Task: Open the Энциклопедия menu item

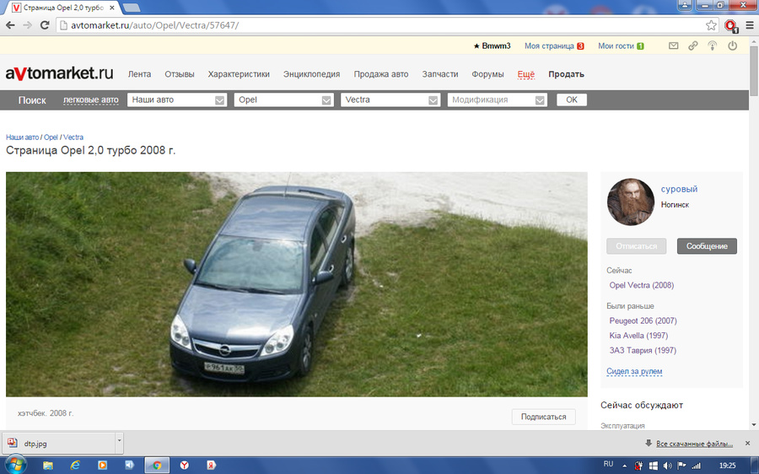Action: pyautogui.click(x=312, y=74)
